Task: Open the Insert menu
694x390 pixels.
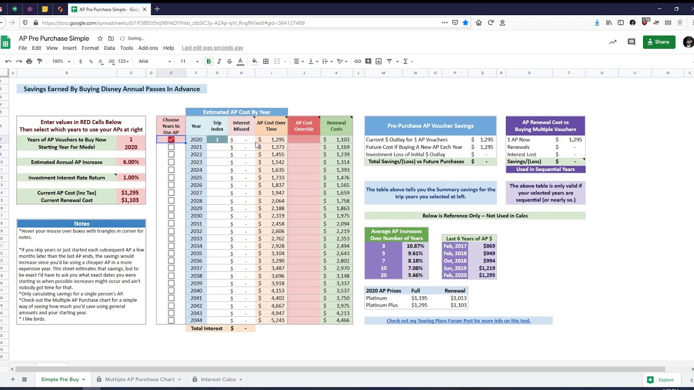Action: (x=69, y=48)
